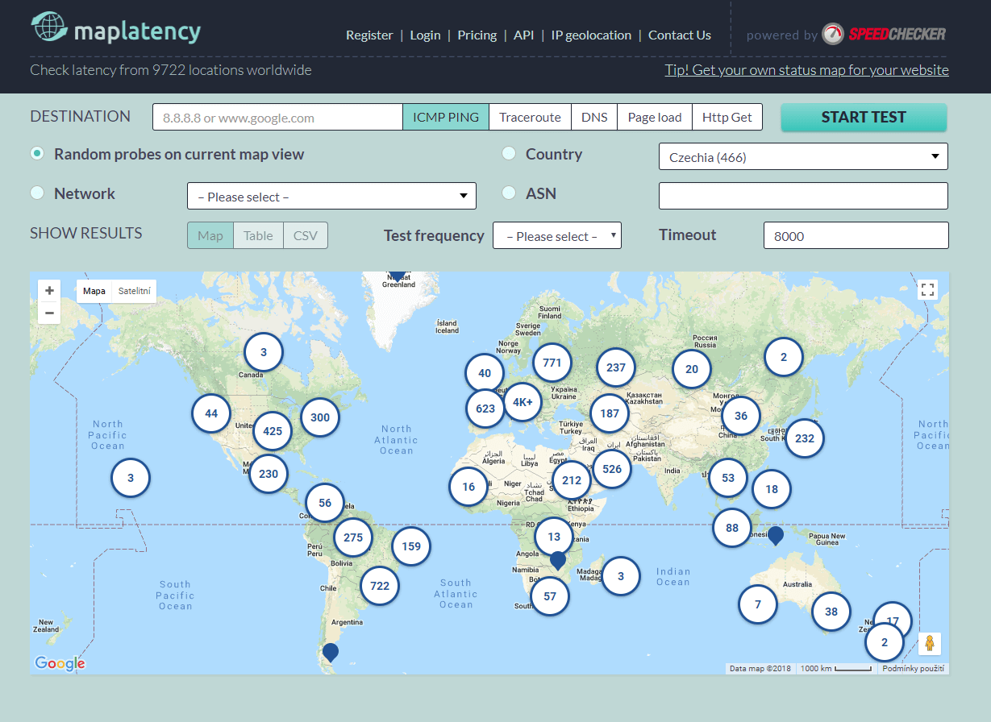Image resolution: width=991 pixels, height=722 pixels.
Task: Click the maplatency globe logo
Action: tap(48, 27)
